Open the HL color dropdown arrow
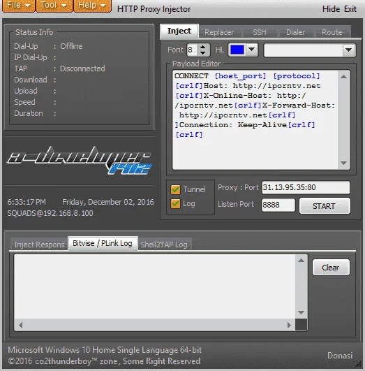The image size is (365, 371). click(251, 50)
